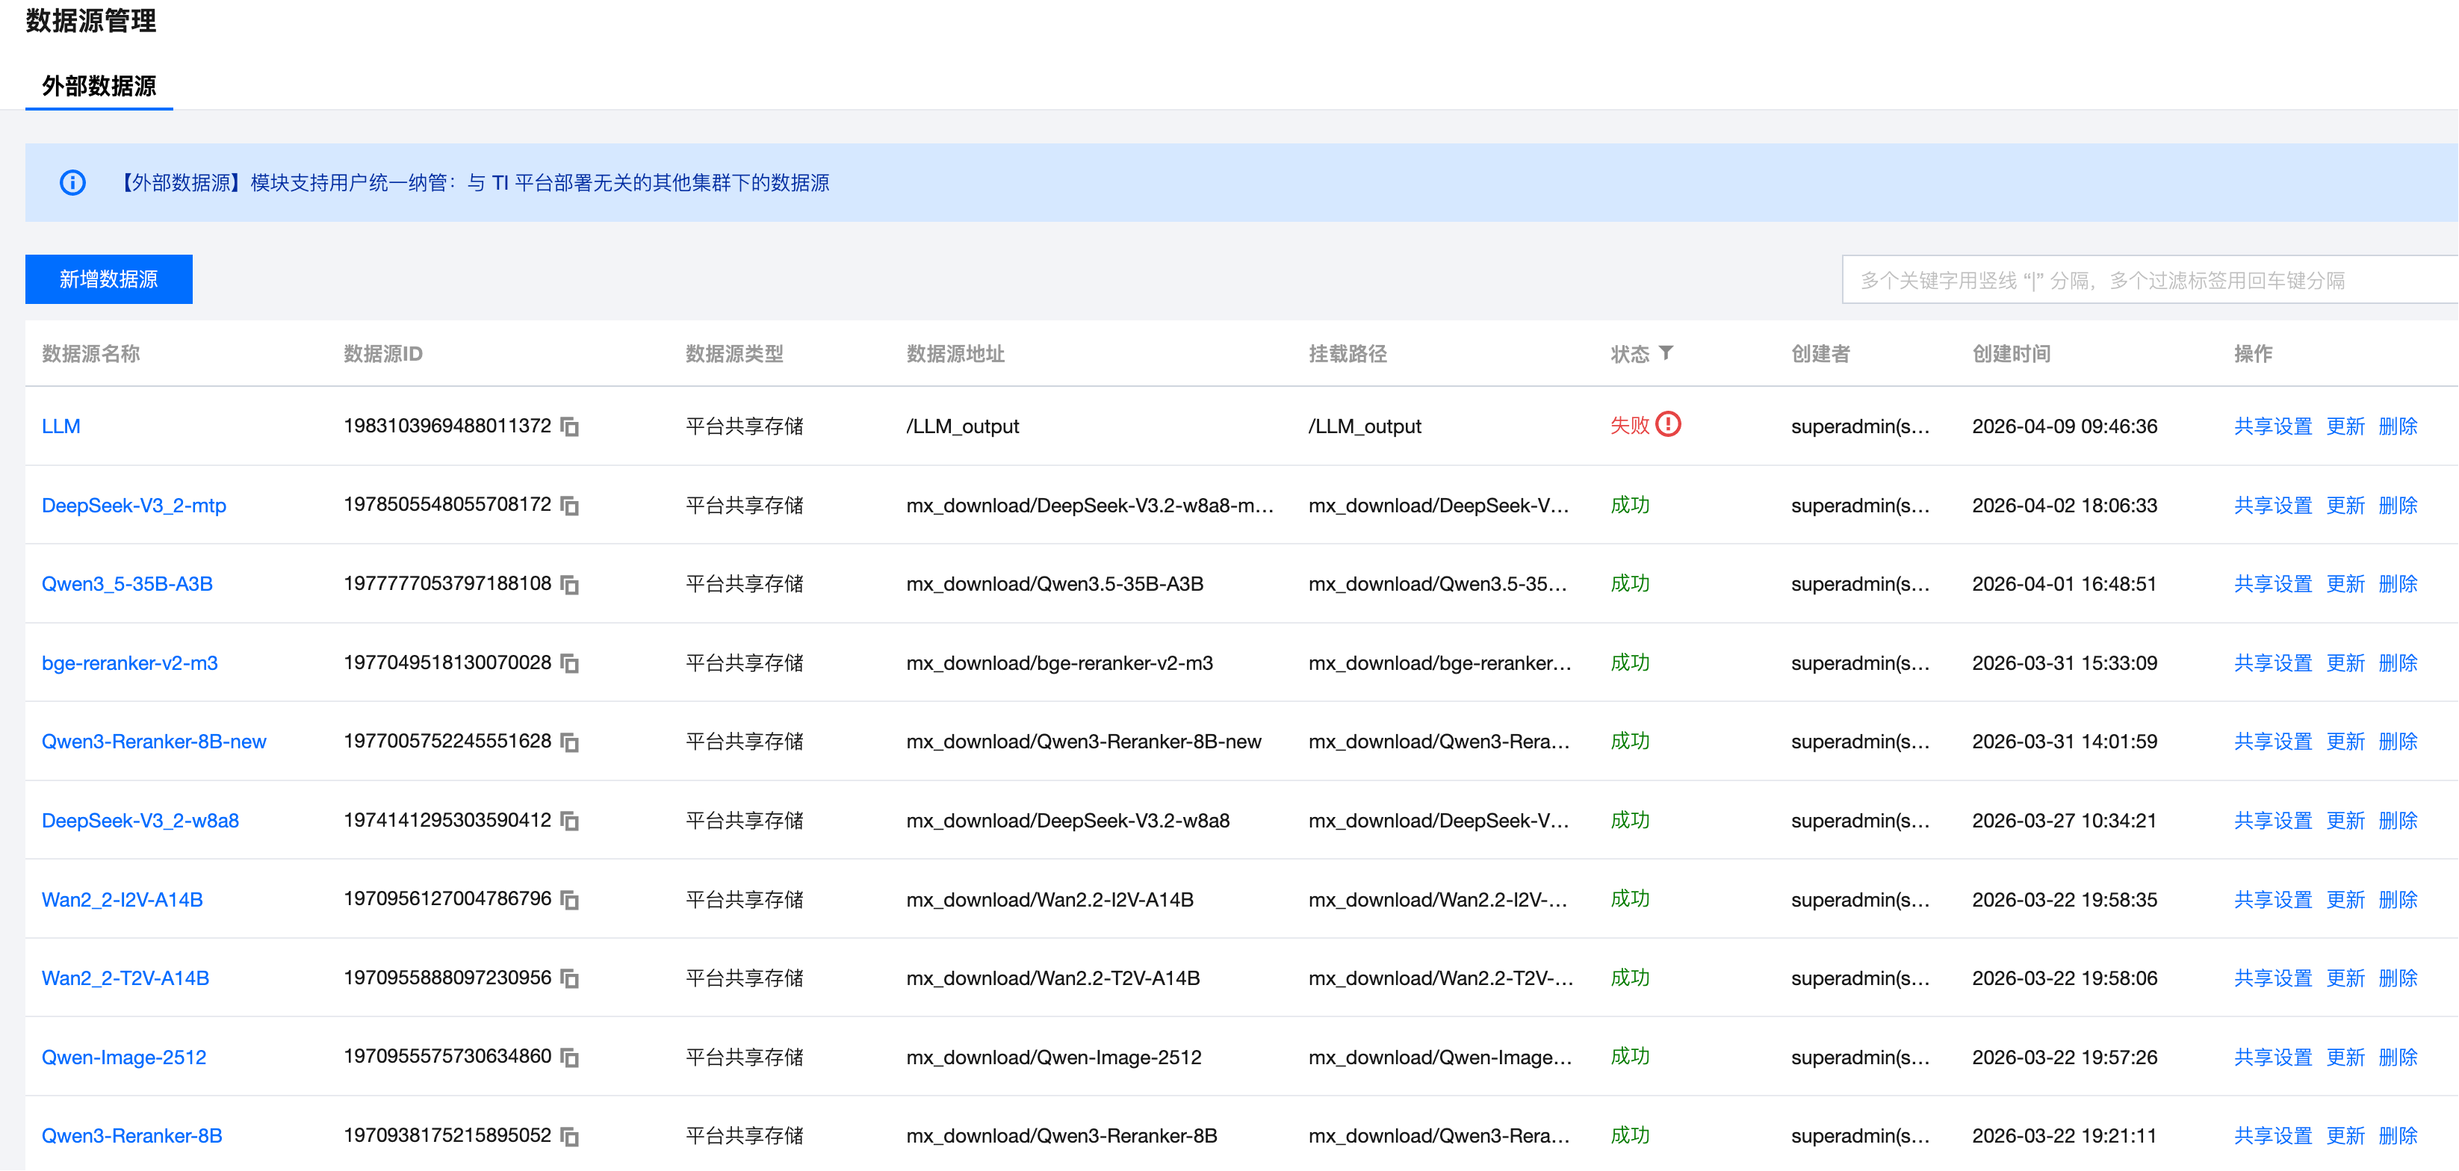
Task: Copy the ID of Wan2_2-I2V-A14B
Action: pos(570,900)
